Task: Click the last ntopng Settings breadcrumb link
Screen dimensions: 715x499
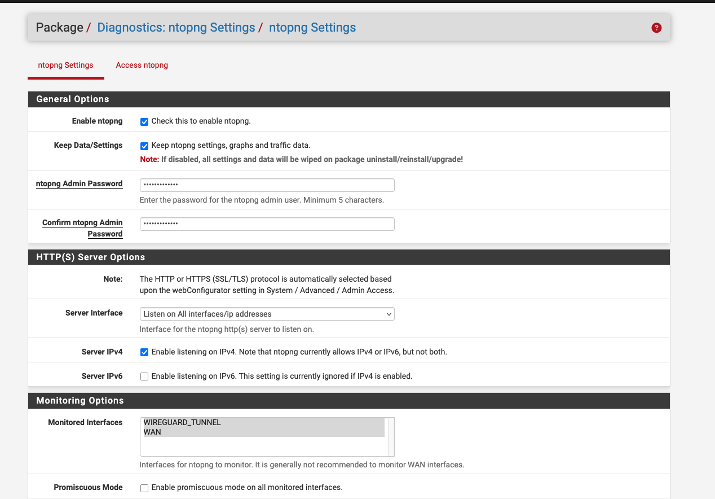Action: (312, 28)
